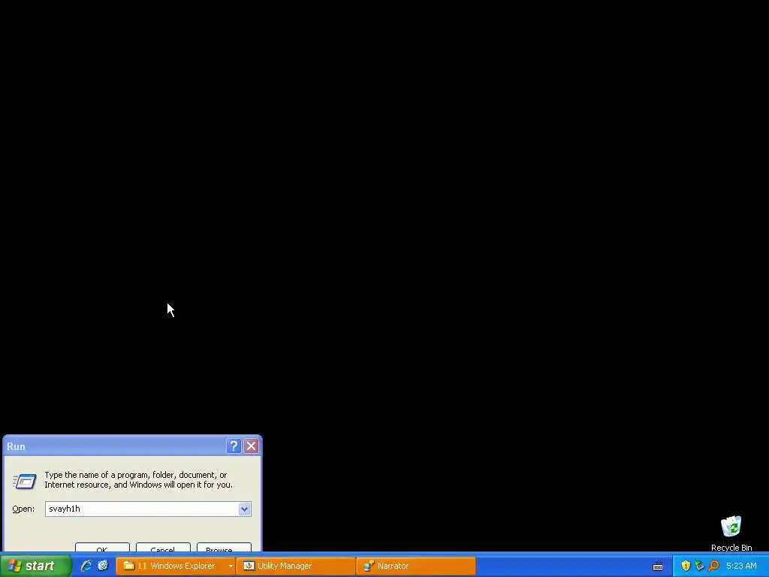
Task: Close the Run dialog
Action: click(x=251, y=446)
